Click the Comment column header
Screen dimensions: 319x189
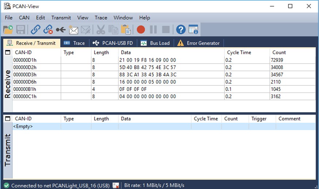click(296, 119)
